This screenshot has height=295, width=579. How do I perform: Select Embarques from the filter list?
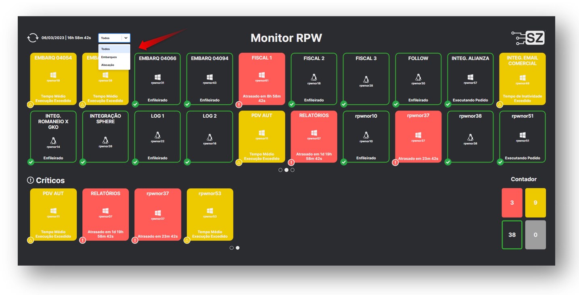109,57
